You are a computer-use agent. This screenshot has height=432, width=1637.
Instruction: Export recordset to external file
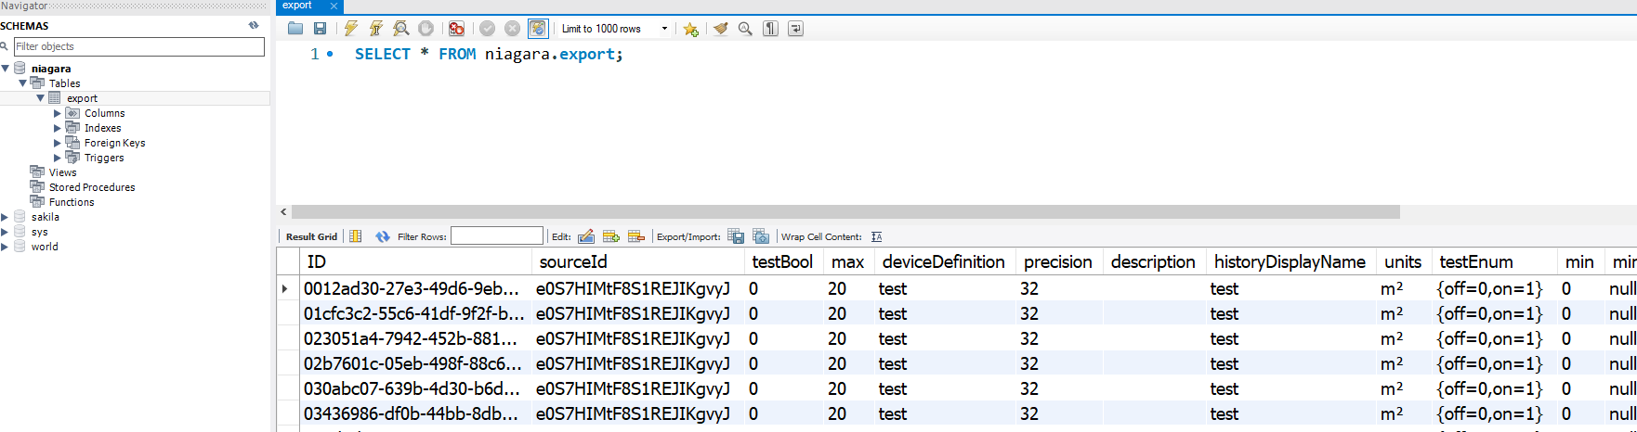tap(736, 236)
